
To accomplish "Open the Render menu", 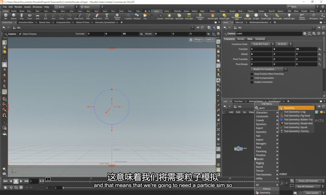I will pos(18,7).
